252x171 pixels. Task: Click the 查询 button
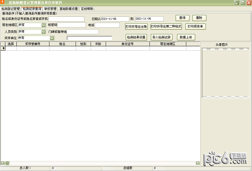[183, 18]
